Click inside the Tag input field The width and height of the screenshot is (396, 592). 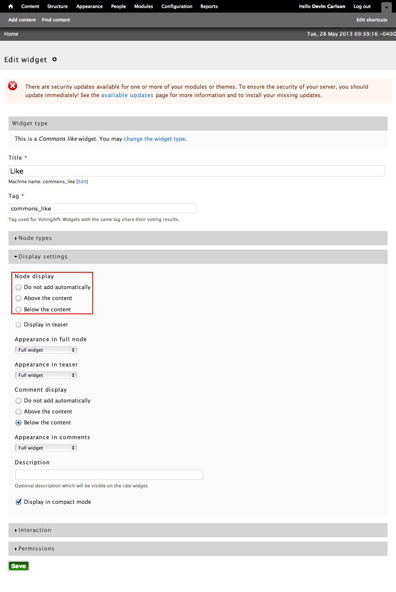(103, 208)
